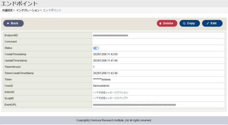This screenshot has height=125, width=228.
Task: Click the CreateTimestamp value 2025/12/08 11:42:50
Action: click(x=105, y=54)
